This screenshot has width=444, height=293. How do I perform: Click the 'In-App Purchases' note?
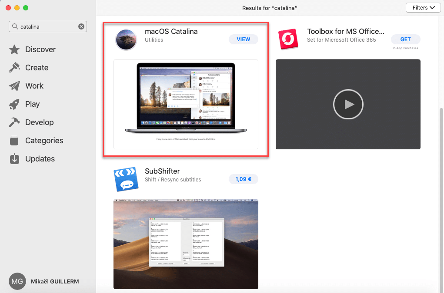coord(405,48)
